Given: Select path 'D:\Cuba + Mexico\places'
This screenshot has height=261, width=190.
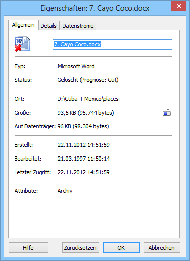Looking at the screenshot, I should 88,99.
